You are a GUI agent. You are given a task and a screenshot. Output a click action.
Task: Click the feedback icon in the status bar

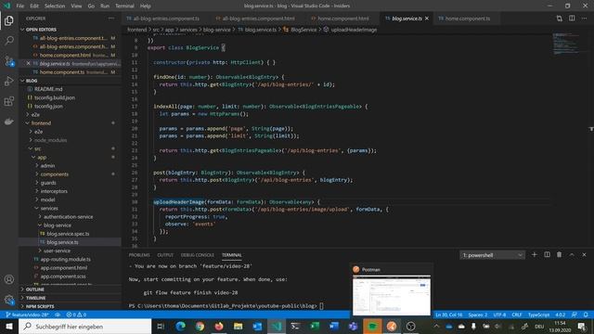[575, 315]
